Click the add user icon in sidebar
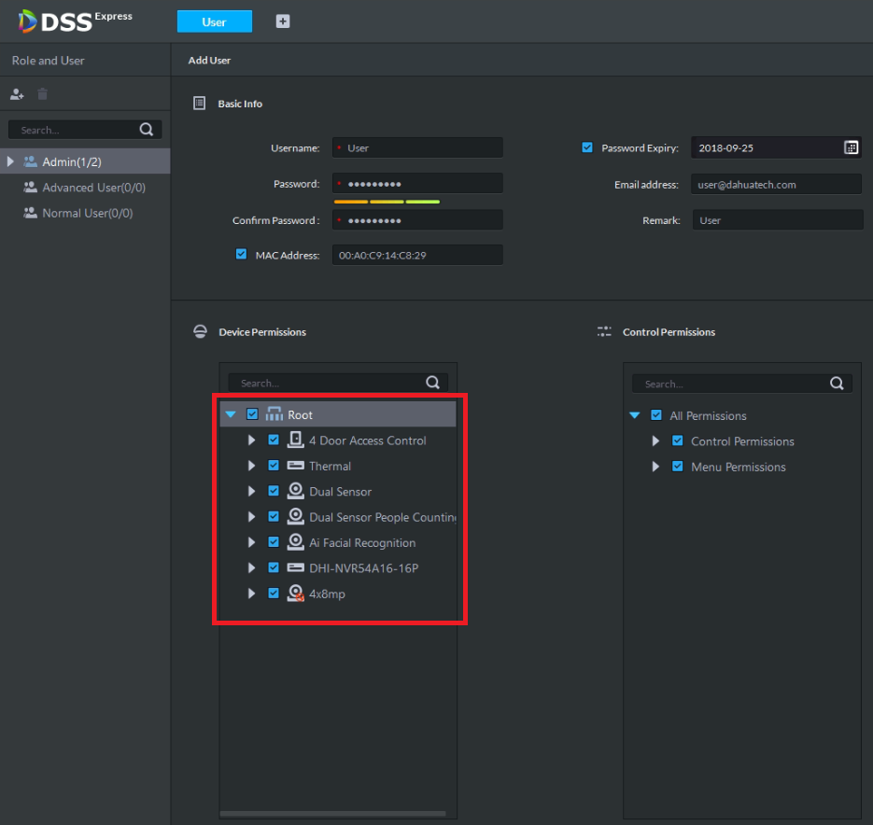This screenshot has height=825, width=873. point(17,94)
